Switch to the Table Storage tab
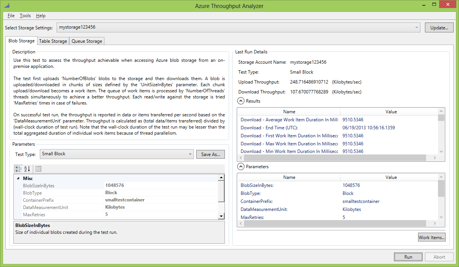This screenshot has height=267, width=459. 53,41
